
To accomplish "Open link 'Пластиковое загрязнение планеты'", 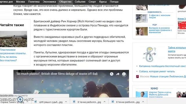I will [x=13, y=51].
